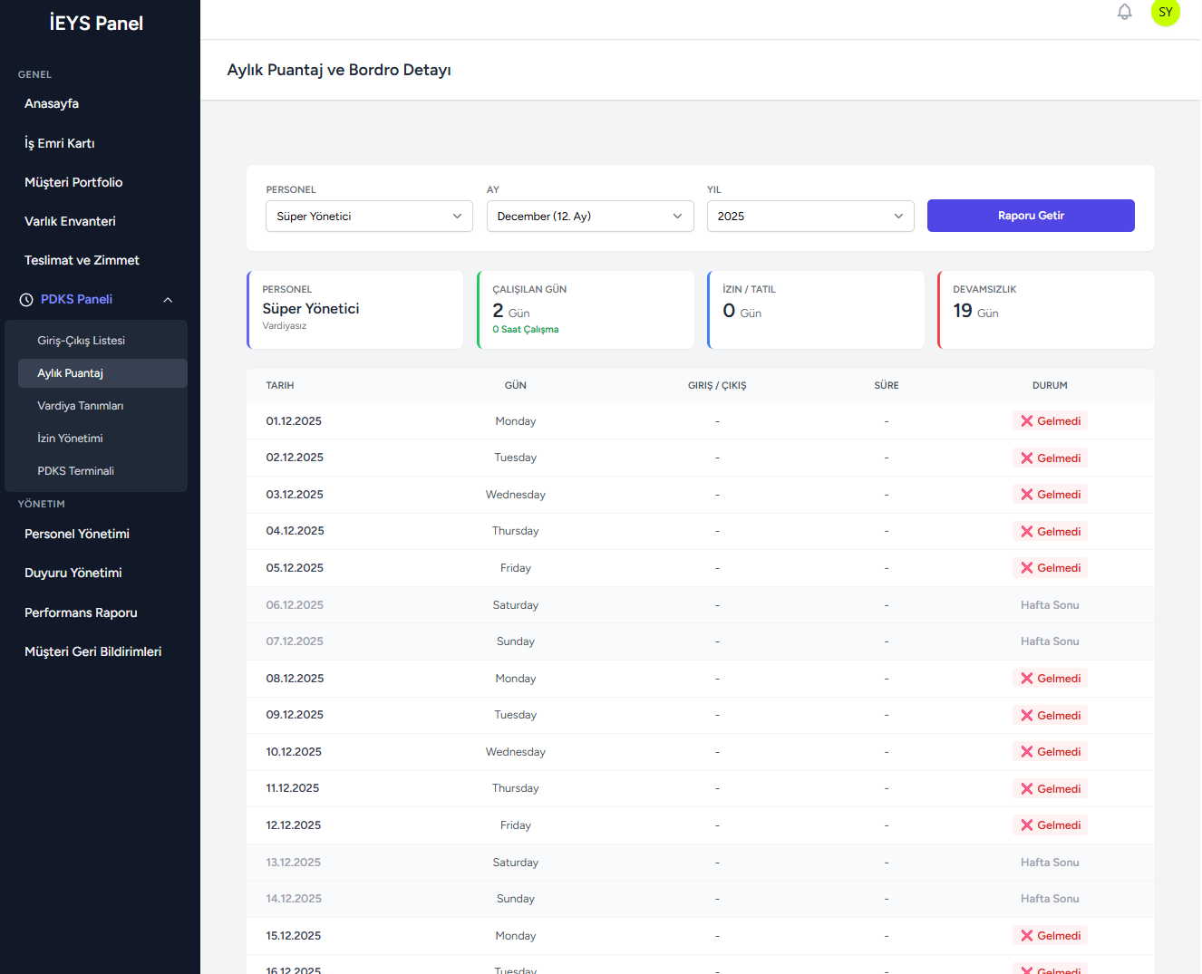Open Giriş-Çıkış Listesi submenu item
Image resolution: width=1202 pixels, height=974 pixels.
81,341
